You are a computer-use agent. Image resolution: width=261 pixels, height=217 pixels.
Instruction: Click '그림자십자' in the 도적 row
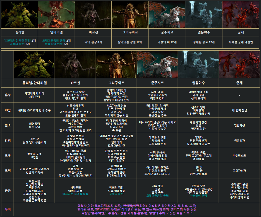pyautogui.click(x=239, y=171)
